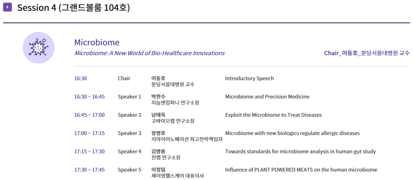Open Towards standards for microbiome analysis talk
The image size is (413, 180).
click(300, 151)
